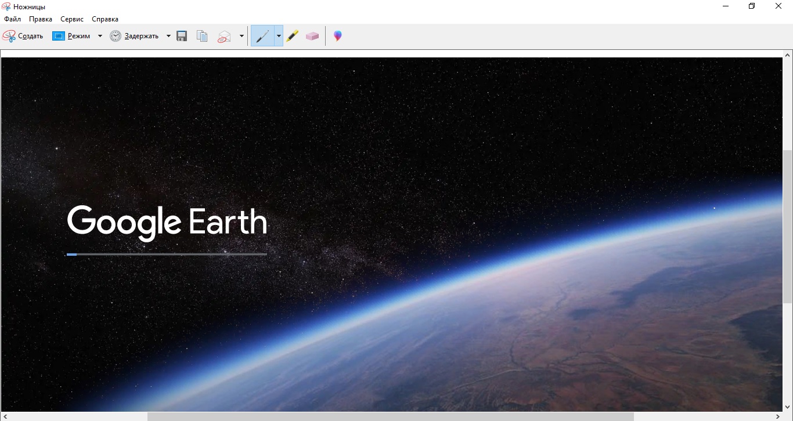Screen dimensions: 793x421
Task: Click the Режим snip mode button
Action: 71,36
